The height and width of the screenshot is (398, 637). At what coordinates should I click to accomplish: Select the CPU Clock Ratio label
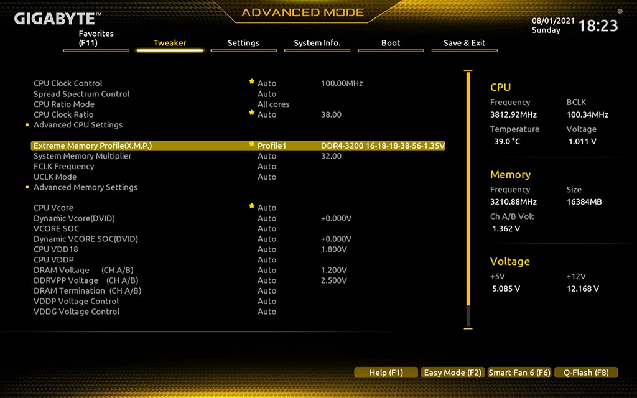tap(63, 114)
